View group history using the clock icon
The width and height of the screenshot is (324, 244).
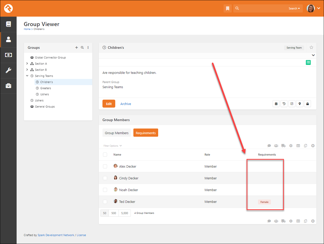284,103
